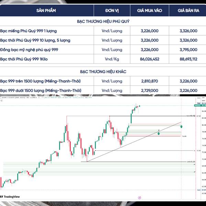
Task: Click the ascending trendline on the chart
Action: coord(134,142)
